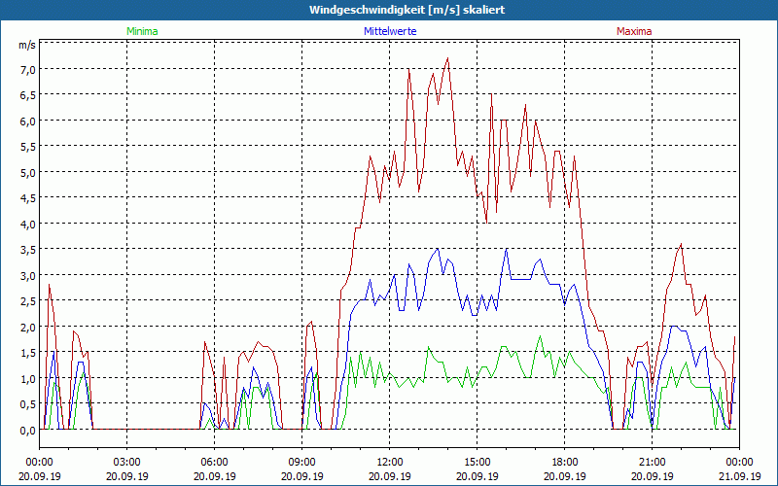The height and width of the screenshot is (486, 778).
Task: Click the 6,5 y-axis value
Action: (27, 95)
